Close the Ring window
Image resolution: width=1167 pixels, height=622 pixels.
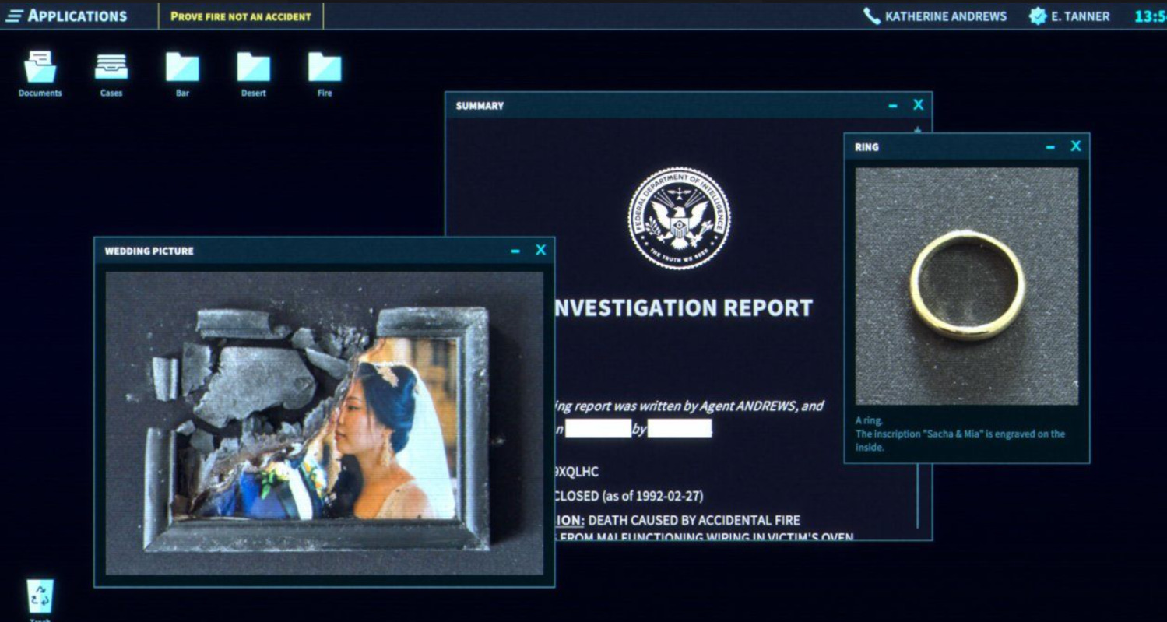[1075, 146]
